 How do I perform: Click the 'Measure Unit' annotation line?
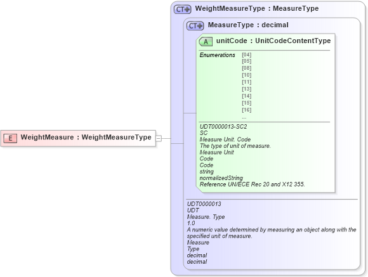[216, 153]
